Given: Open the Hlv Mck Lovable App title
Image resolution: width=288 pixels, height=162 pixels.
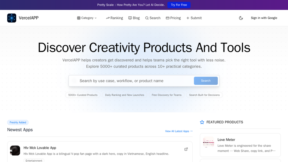Looking at the screenshot, I should tap(40, 148).
